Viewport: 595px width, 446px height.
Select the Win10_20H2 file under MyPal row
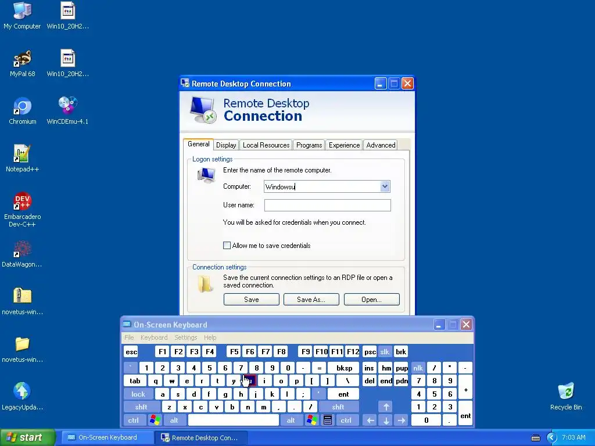click(x=67, y=64)
